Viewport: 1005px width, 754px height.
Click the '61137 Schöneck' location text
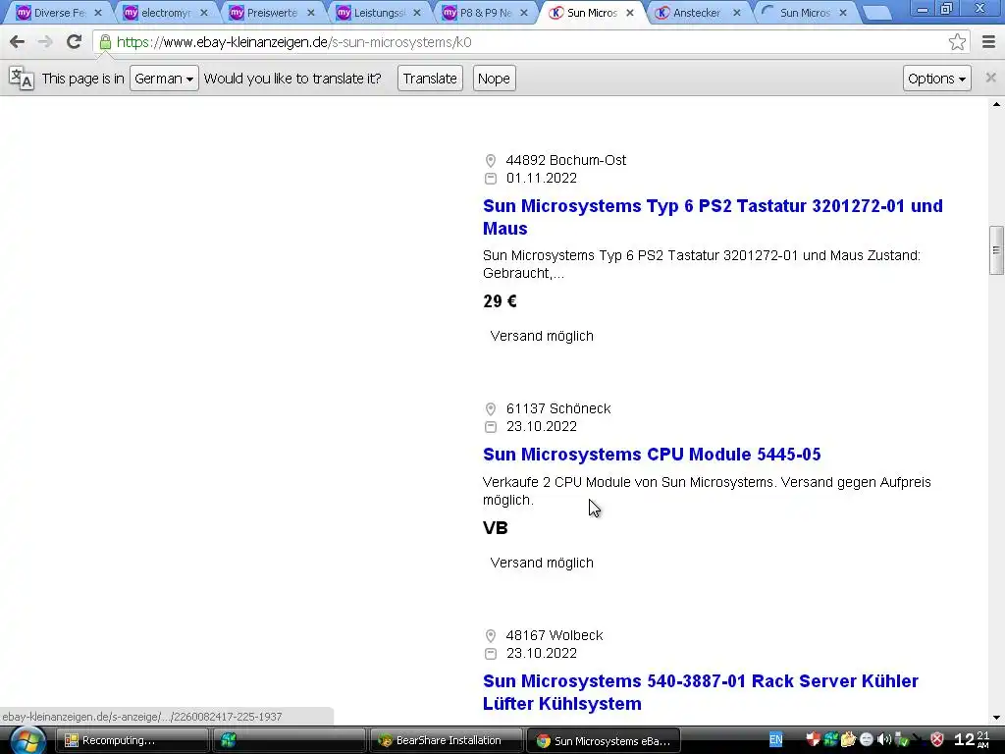click(x=558, y=408)
